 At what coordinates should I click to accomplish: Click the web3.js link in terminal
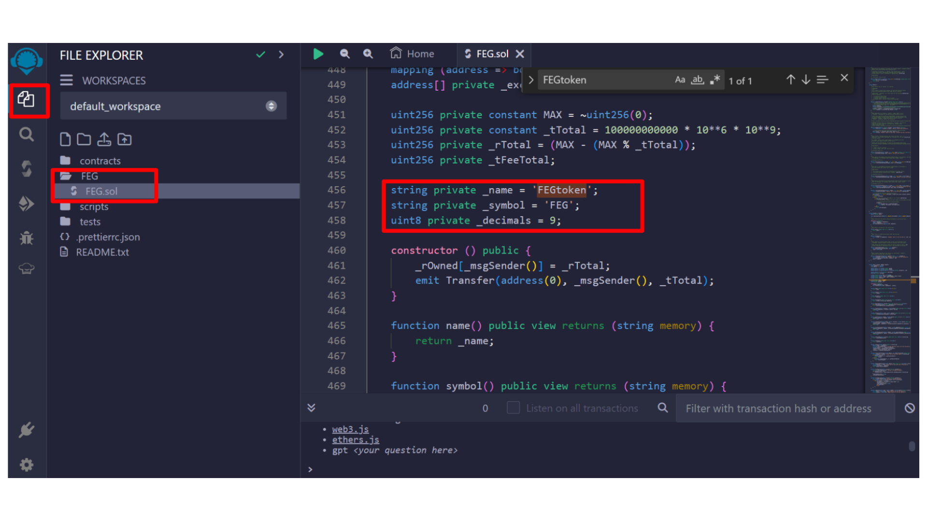(350, 429)
